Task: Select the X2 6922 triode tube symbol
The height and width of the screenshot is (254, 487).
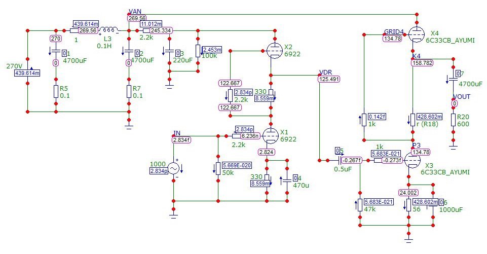Action: tap(273, 50)
